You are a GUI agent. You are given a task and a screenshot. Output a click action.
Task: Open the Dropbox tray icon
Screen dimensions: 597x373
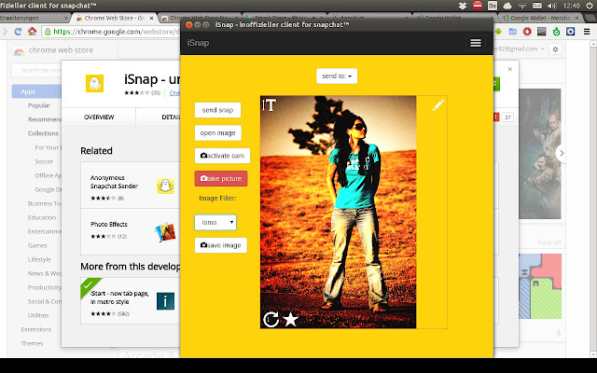coord(463,6)
